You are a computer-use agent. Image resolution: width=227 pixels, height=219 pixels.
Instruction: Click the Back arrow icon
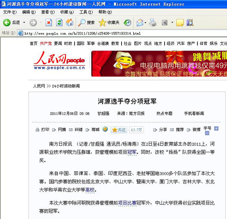(7, 23)
